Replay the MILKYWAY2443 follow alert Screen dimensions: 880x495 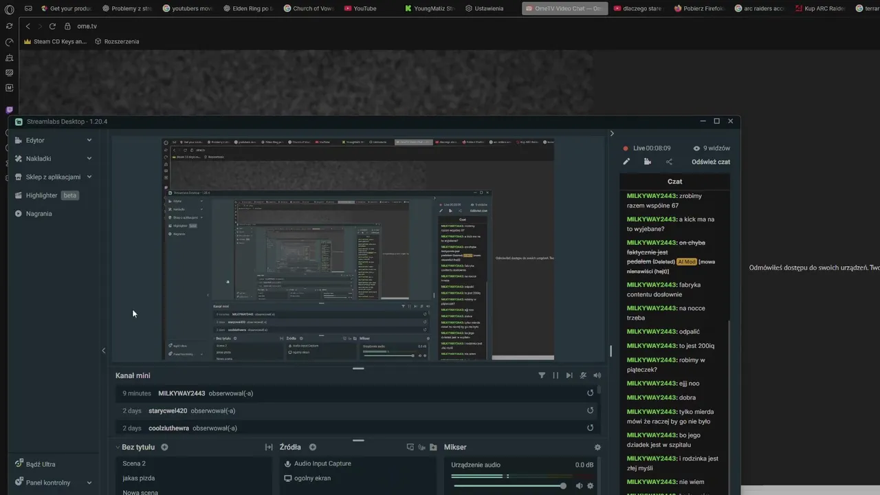pyautogui.click(x=590, y=393)
